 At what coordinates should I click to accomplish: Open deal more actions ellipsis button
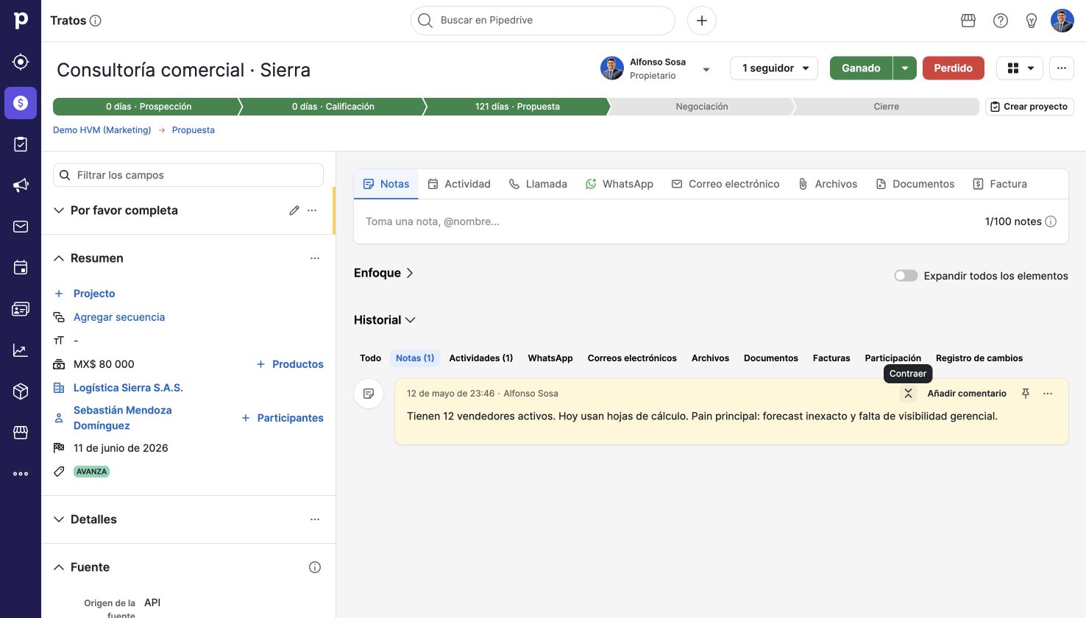point(1062,68)
